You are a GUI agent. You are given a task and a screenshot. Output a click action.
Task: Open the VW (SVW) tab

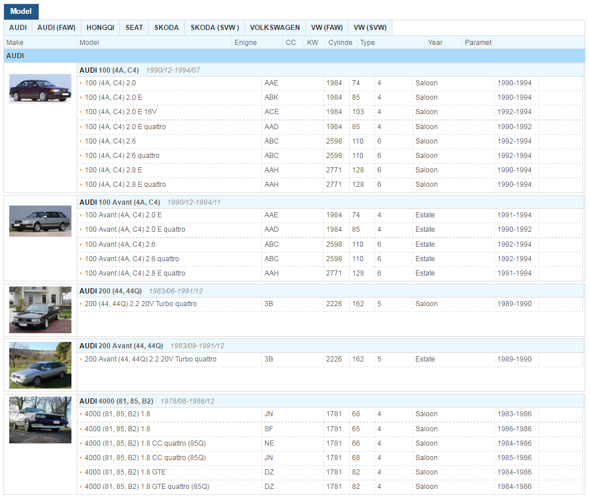coord(370,28)
